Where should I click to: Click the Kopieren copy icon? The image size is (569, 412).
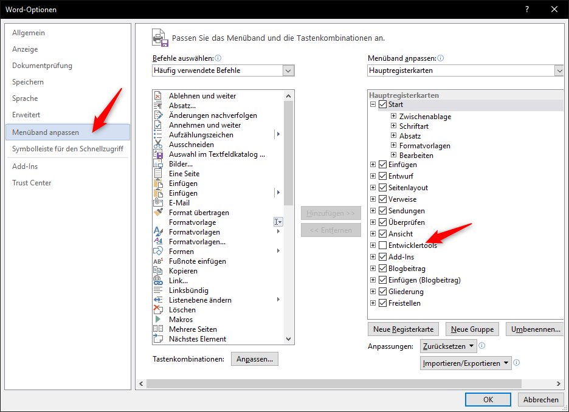pos(158,271)
